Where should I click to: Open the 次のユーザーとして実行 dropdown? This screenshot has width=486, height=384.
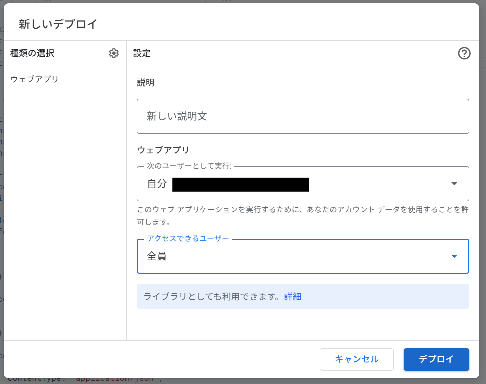coord(303,184)
